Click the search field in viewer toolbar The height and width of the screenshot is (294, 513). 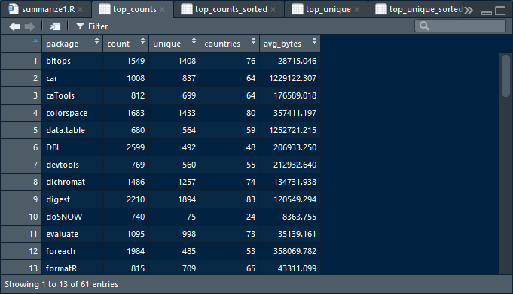coord(460,26)
